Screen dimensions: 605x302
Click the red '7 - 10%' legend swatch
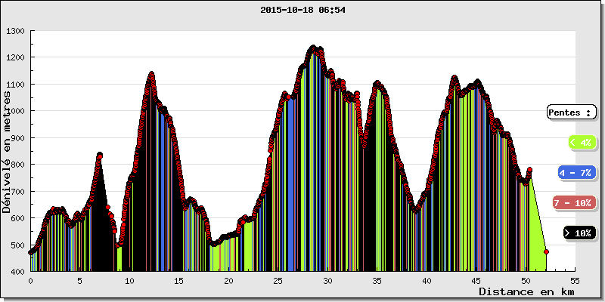pyautogui.click(x=575, y=203)
